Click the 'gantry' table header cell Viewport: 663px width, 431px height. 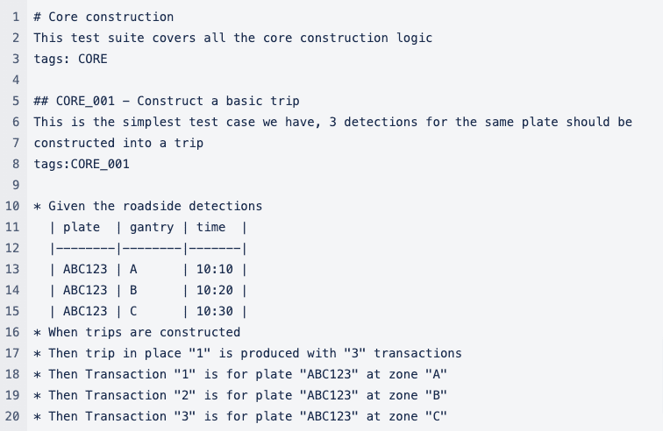[152, 227]
